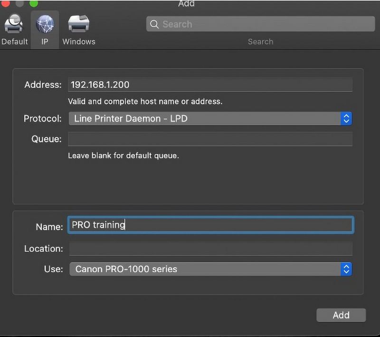Click the Address field showing 192.168.1.200
The width and height of the screenshot is (380, 337).
tap(210, 84)
